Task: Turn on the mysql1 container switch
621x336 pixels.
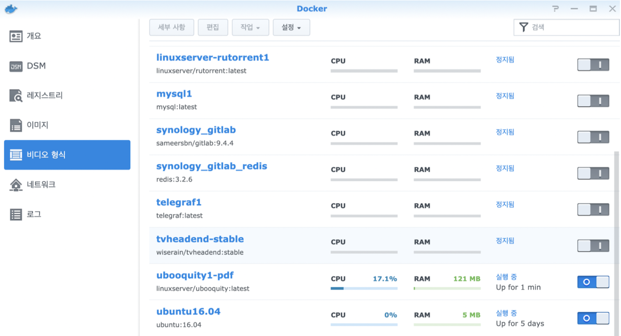Action: 593,101
